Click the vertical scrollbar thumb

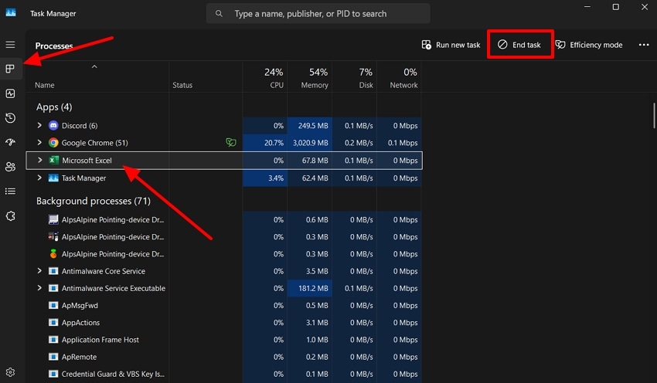click(x=654, y=116)
